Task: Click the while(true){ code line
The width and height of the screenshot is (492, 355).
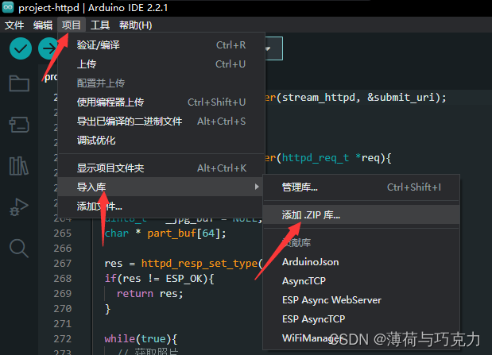Action: pyautogui.click(x=141, y=338)
